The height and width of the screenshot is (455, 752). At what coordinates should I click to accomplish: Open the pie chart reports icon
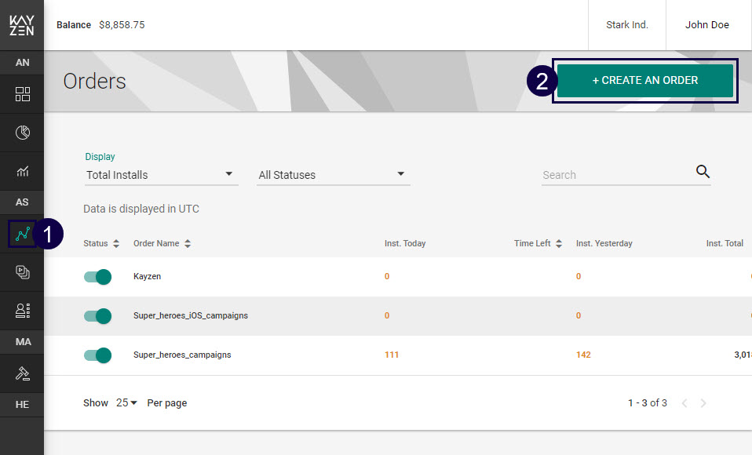click(23, 133)
